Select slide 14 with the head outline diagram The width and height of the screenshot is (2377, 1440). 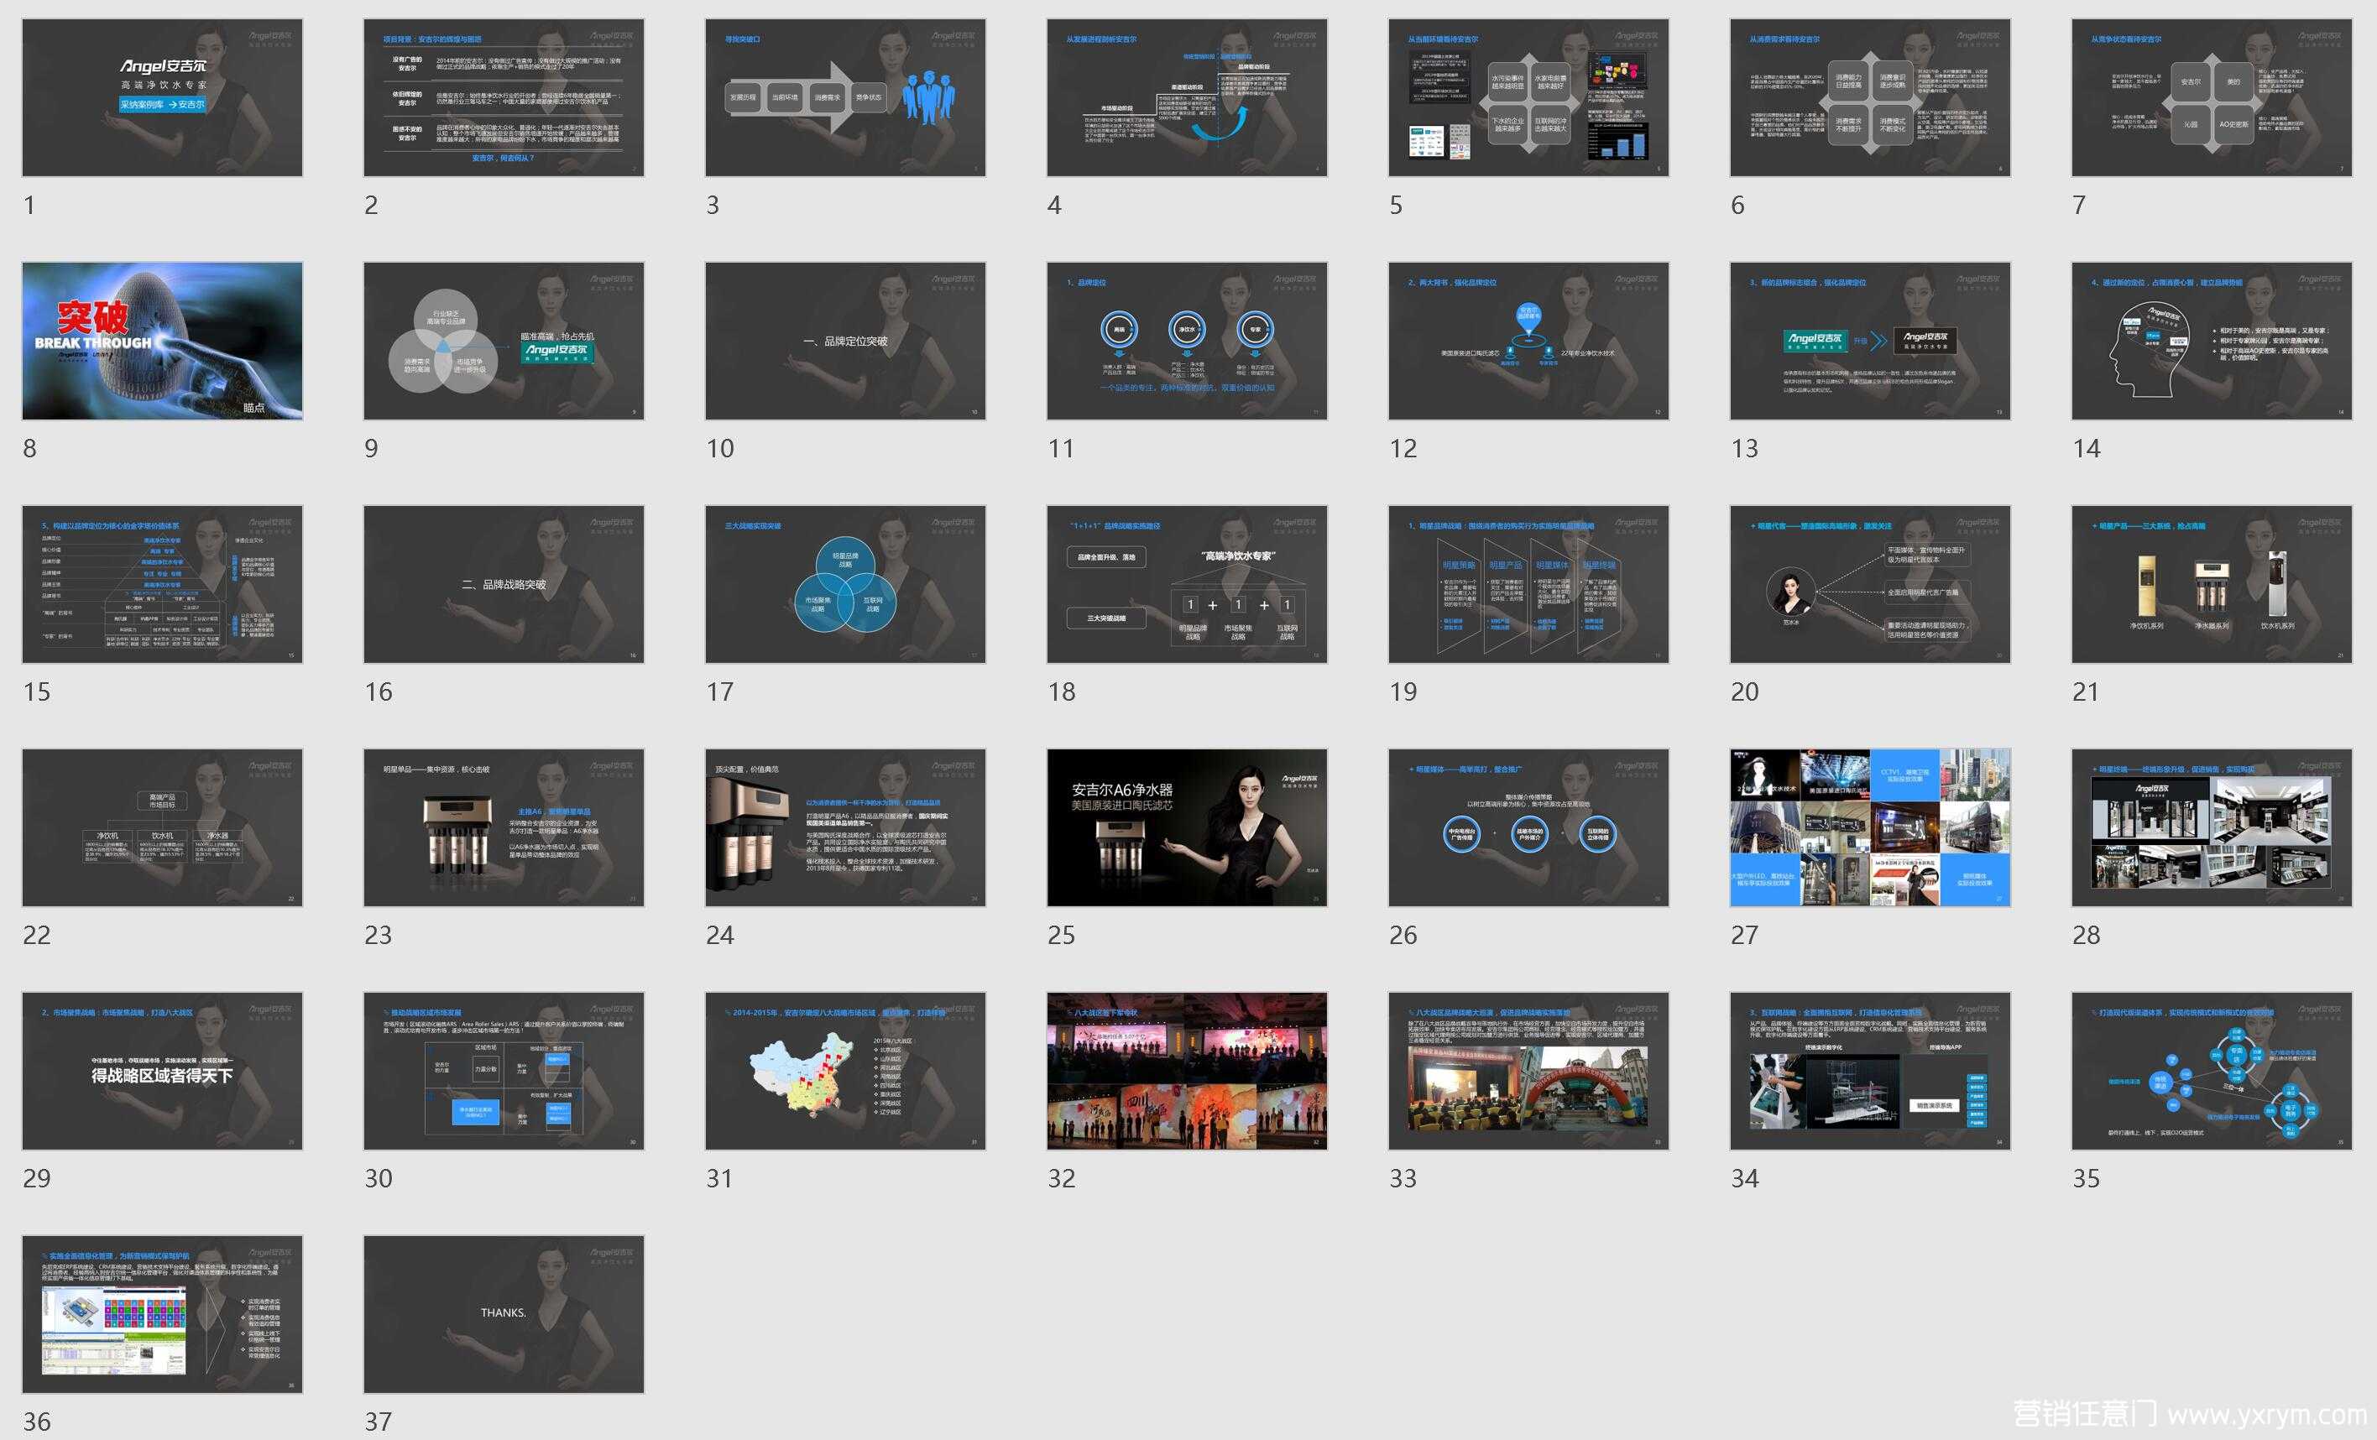click(x=2211, y=341)
